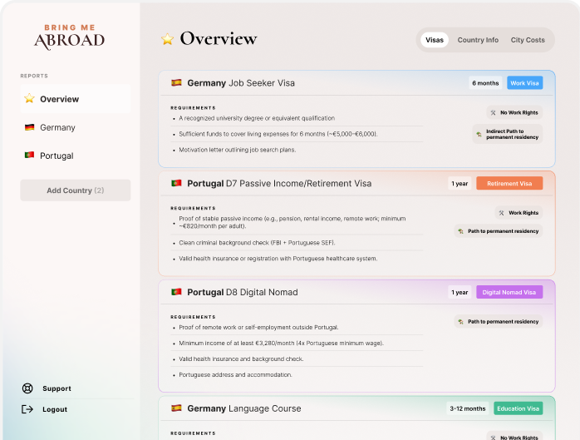Click the Portugal flag icon in sidebar

click(29, 156)
